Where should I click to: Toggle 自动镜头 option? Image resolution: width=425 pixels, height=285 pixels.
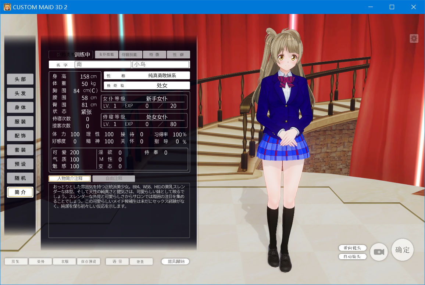[352, 256]
